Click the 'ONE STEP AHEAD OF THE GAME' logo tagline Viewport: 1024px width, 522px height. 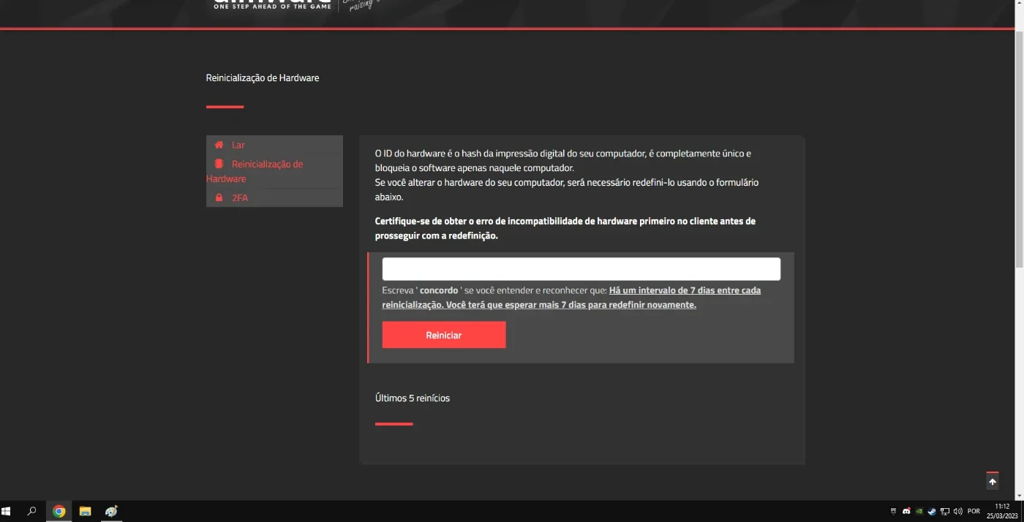click(x=272, y=6)
